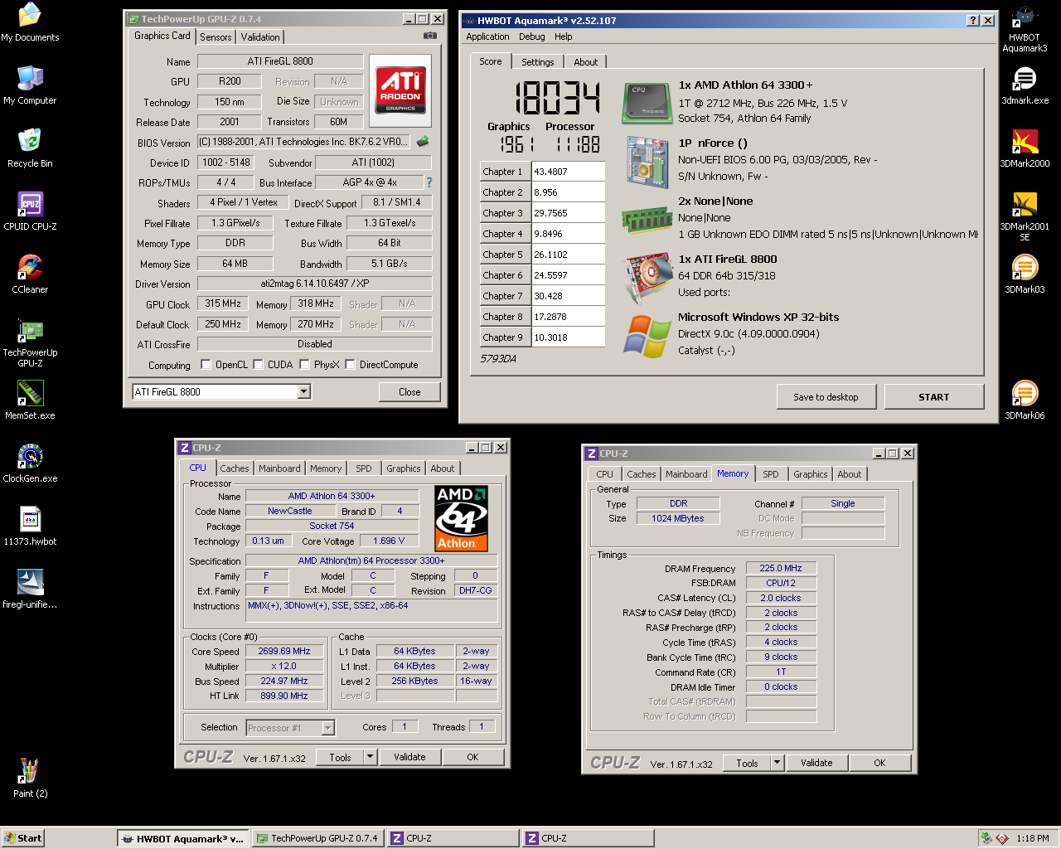Screen dimensions: 1061x849
Task: Expand Tools dropdown arrow in CPU-Z Memory window
Action: click(x=777, y=763)
